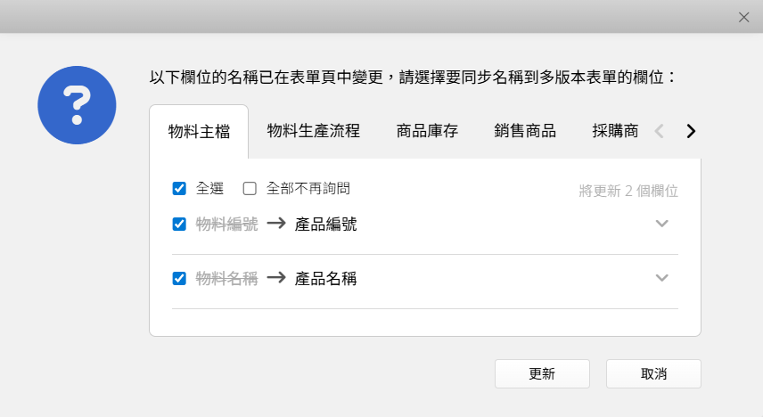Viewport: 763px width, 417px height.
Task: Uncheck the 全選 checkbox
Action: 179,188
